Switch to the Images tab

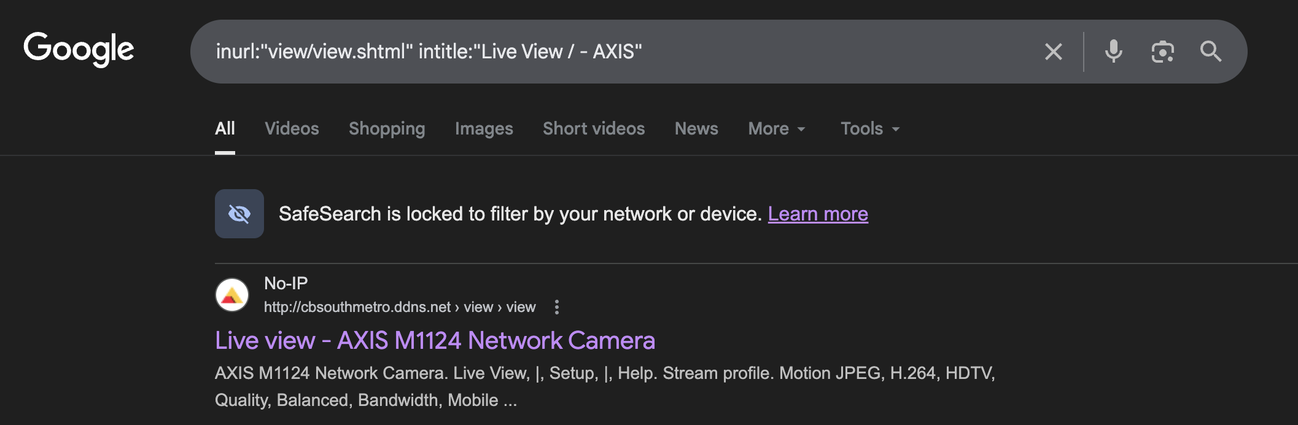tap(484, 128)
